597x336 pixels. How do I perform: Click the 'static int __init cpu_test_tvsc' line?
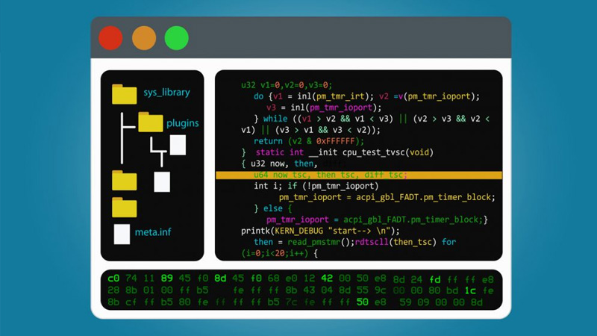pyautogui.click(x=343, y=152)
